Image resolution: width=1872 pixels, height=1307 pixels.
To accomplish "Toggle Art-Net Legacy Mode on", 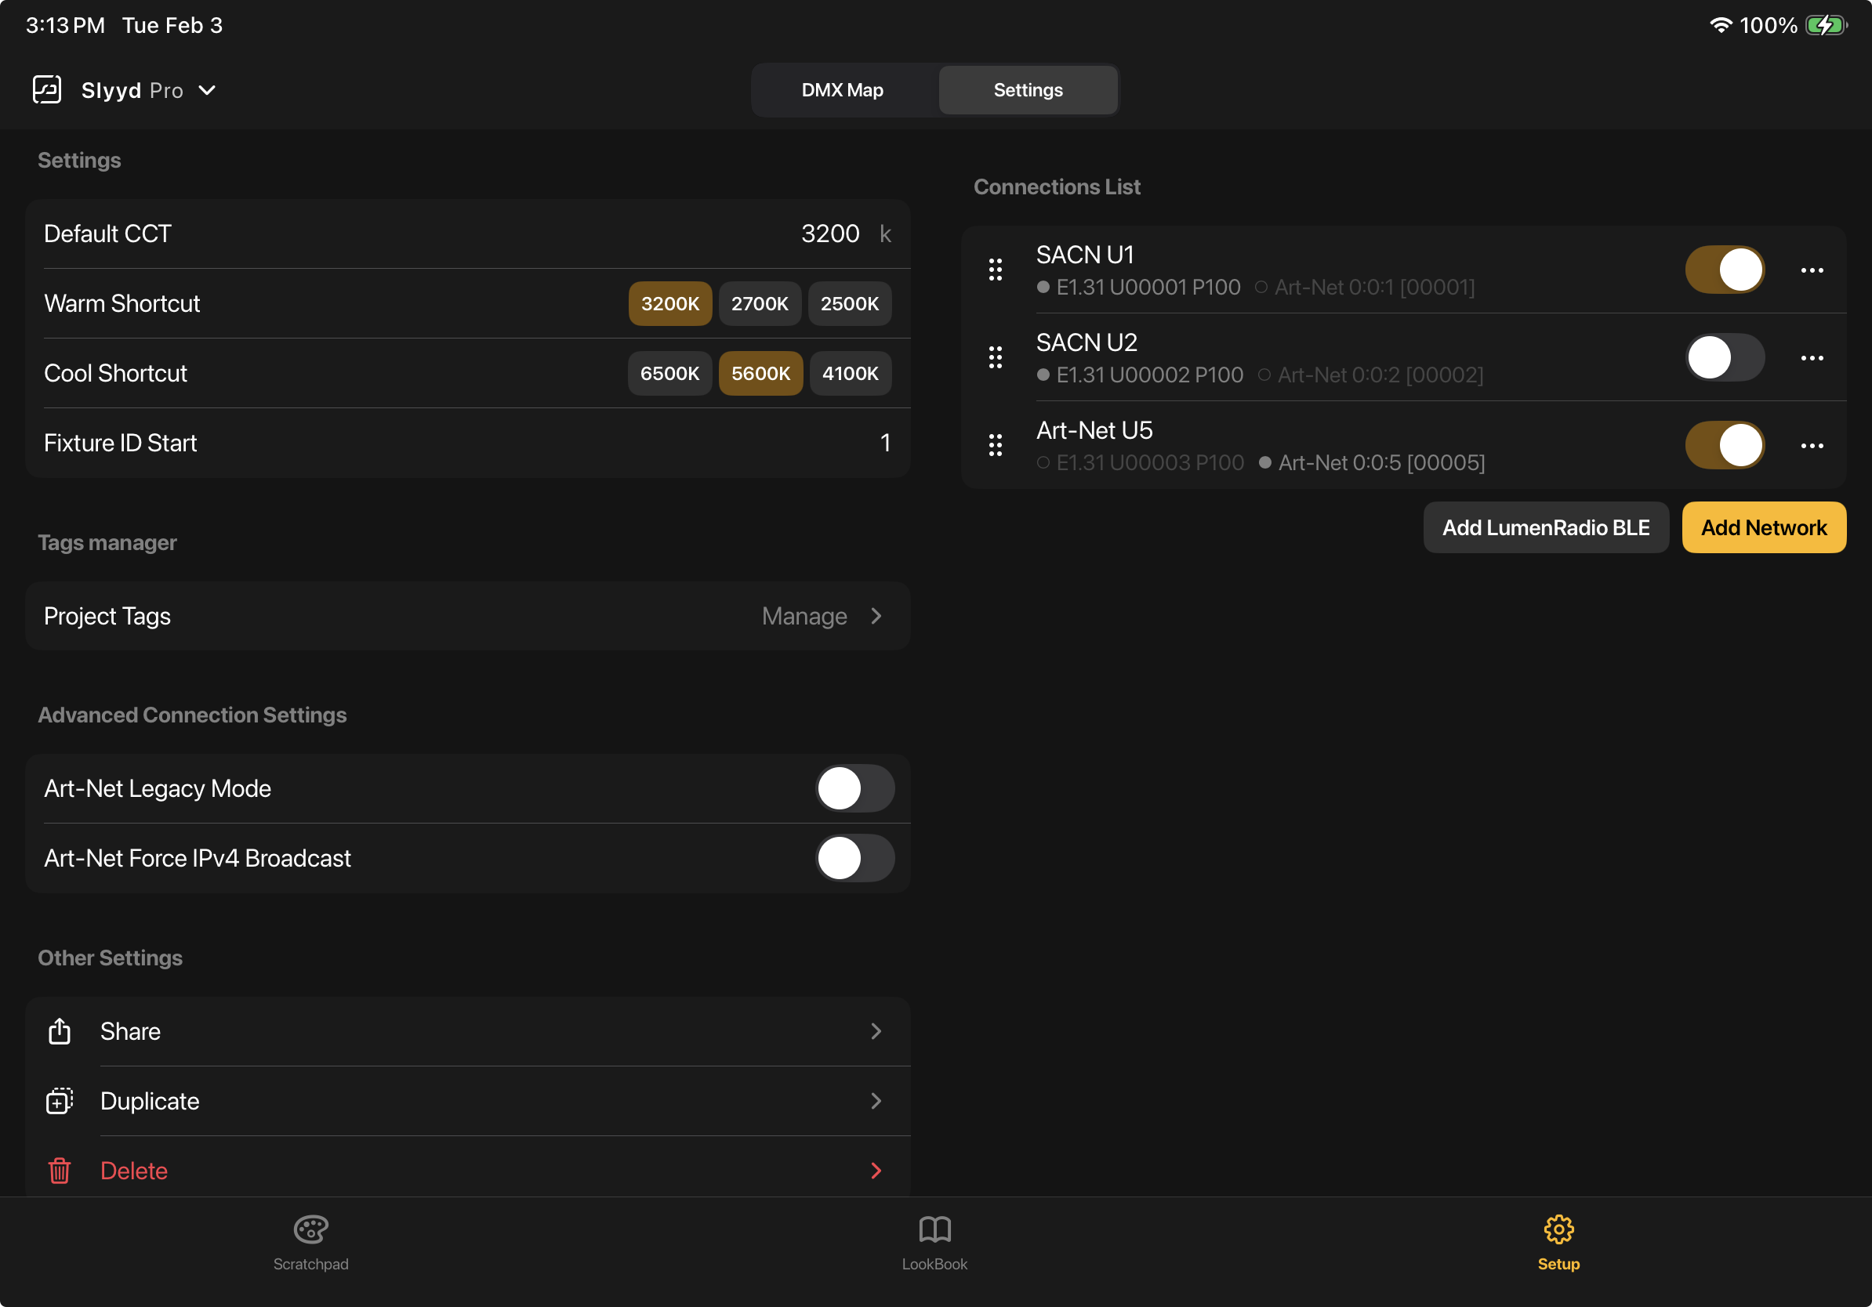I will [854, 788].
